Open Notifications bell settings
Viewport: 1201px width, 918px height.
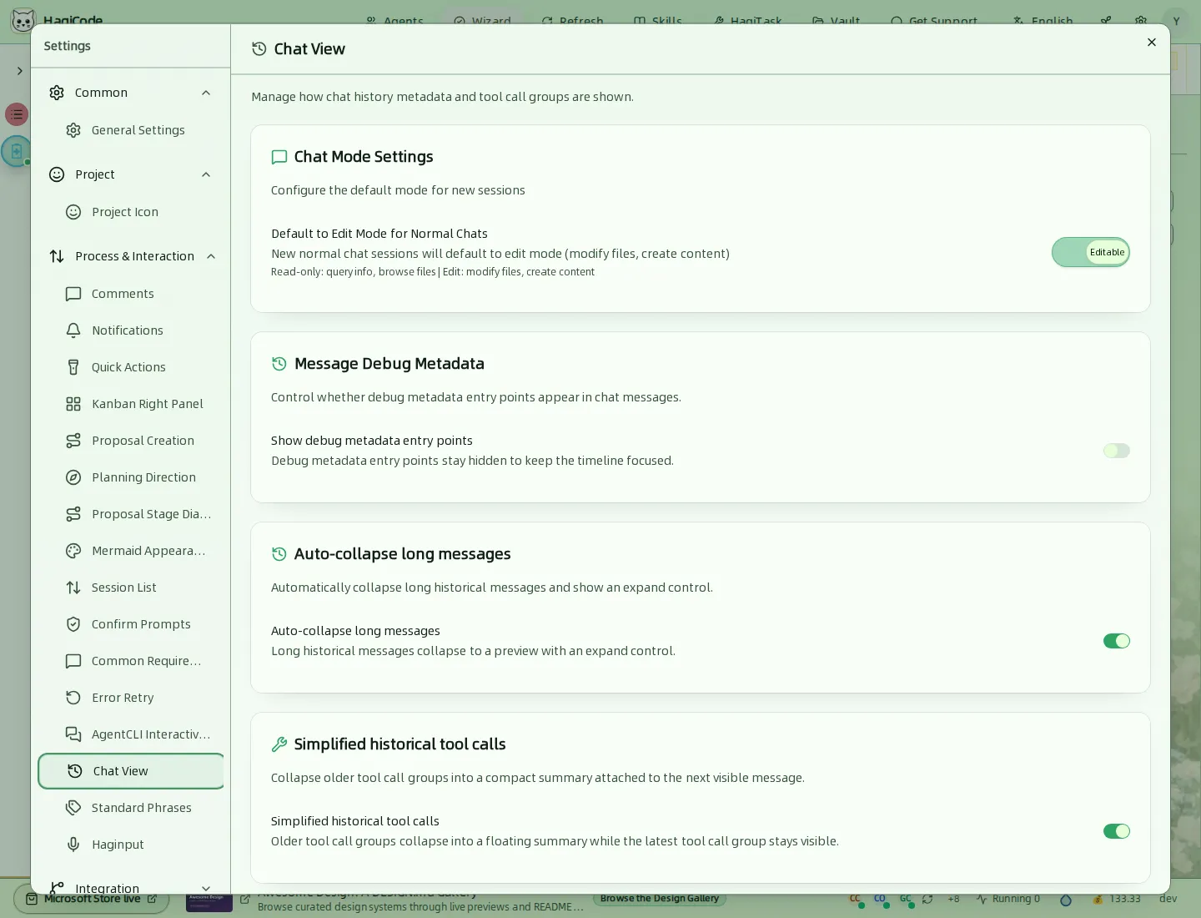[x=131, y=330]
